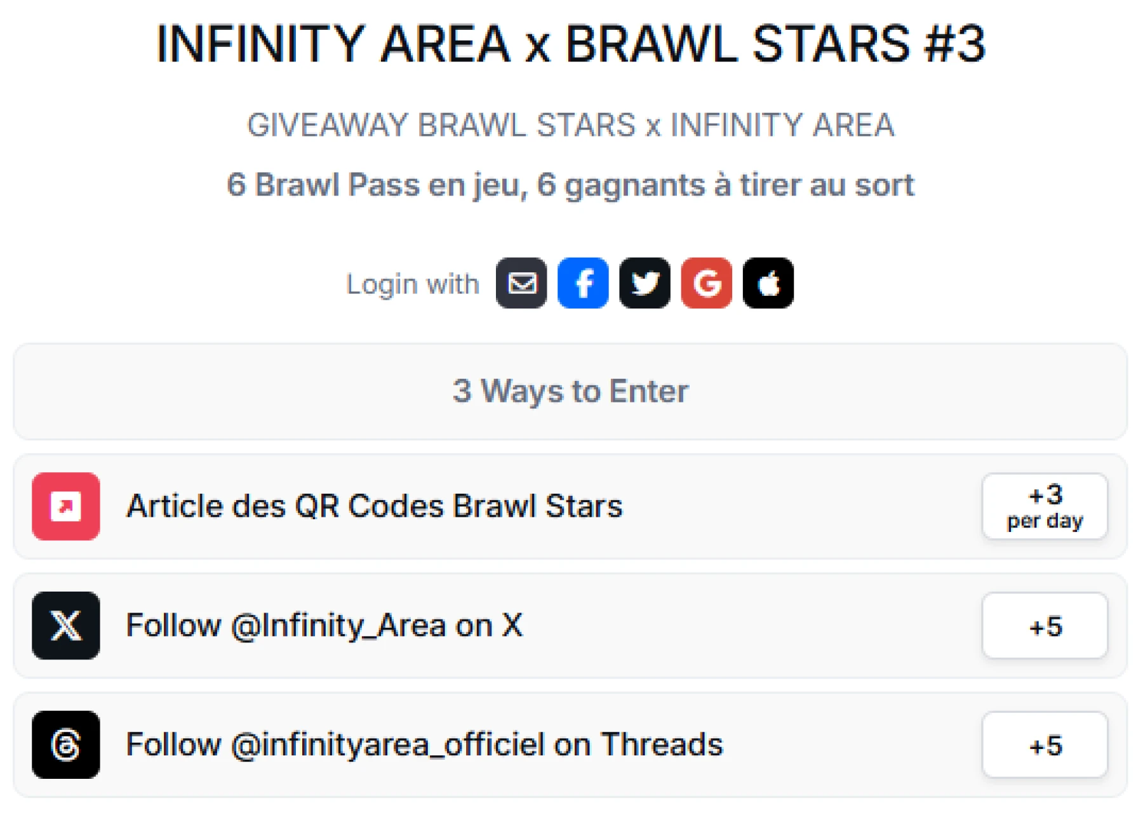Click the Facebook login icon

coord(582,283)
